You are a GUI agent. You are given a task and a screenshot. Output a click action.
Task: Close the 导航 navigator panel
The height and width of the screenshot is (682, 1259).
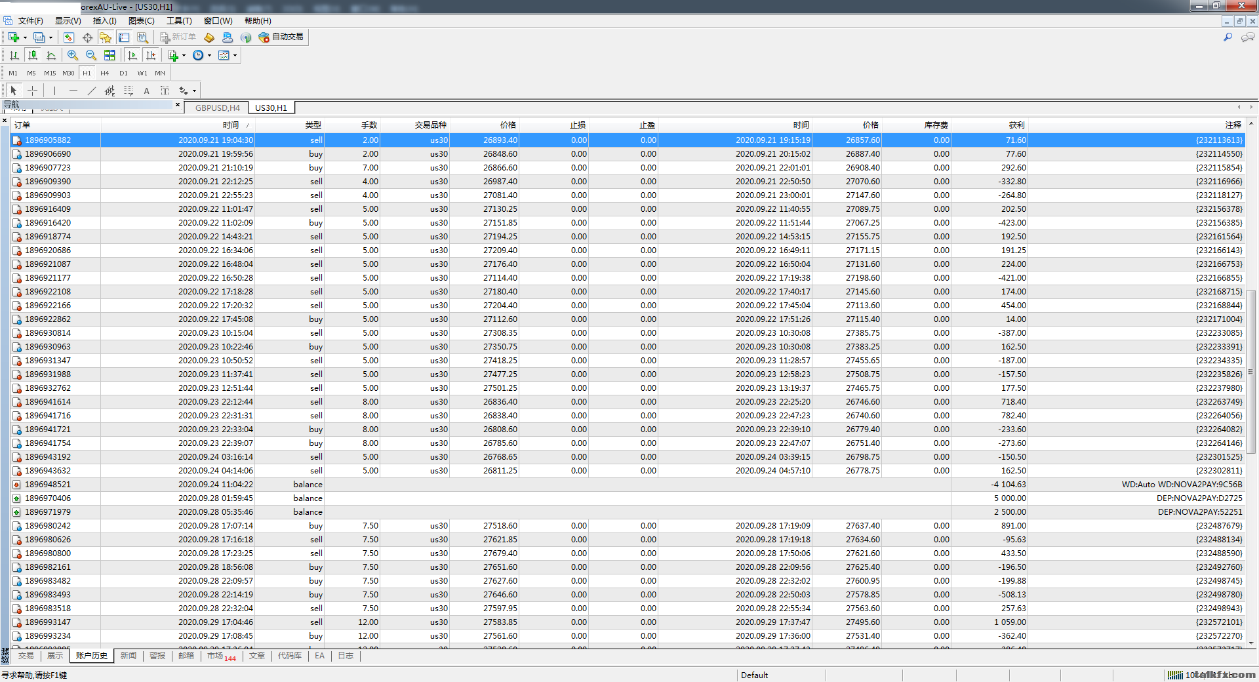coord(178,104)
